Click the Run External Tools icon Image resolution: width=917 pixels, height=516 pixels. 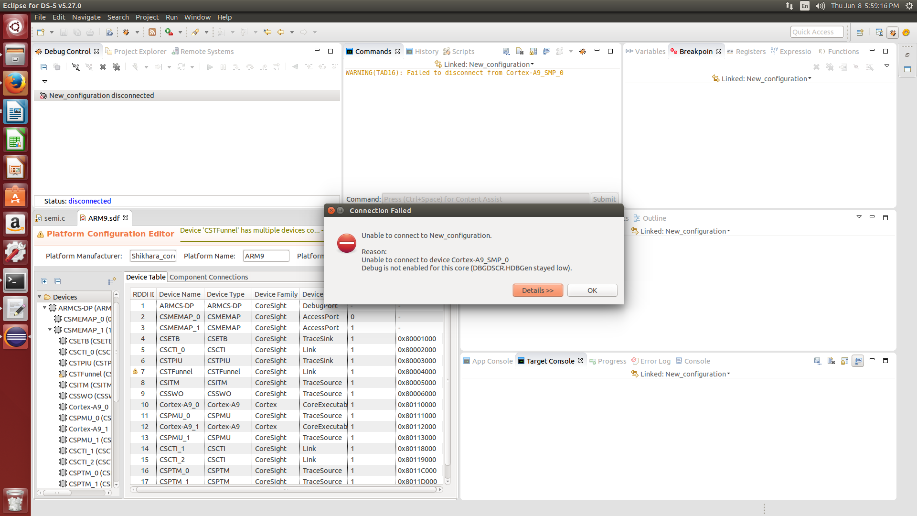click(169, 32)
